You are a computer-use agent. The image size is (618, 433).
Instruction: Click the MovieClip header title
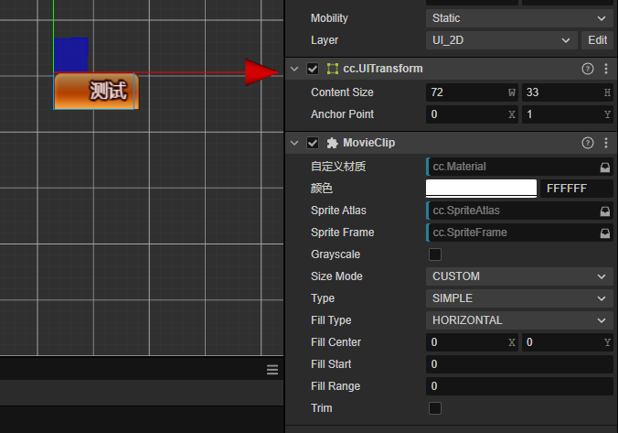[369, 143]
